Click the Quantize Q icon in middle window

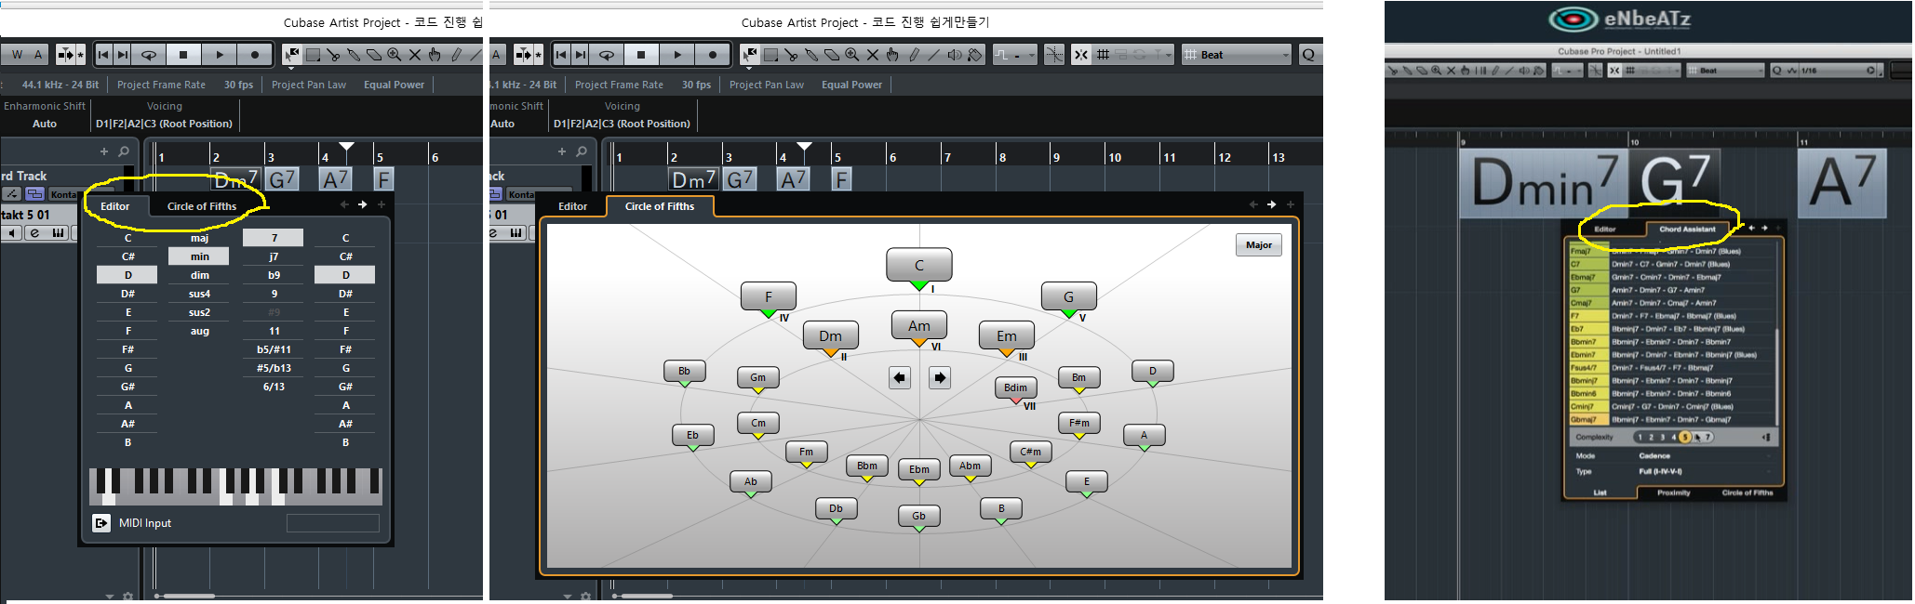tap(1309, 55)
